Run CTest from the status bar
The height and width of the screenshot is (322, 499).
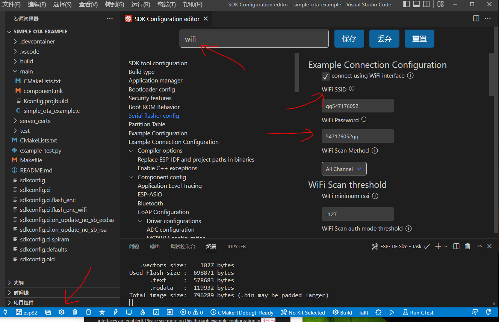pos(418,312)
